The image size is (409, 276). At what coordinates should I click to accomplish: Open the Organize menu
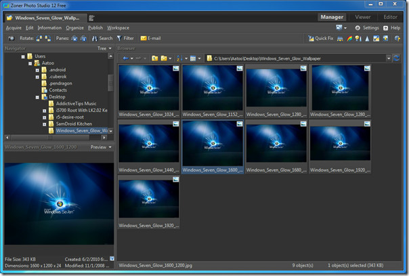tap(75, 28)
